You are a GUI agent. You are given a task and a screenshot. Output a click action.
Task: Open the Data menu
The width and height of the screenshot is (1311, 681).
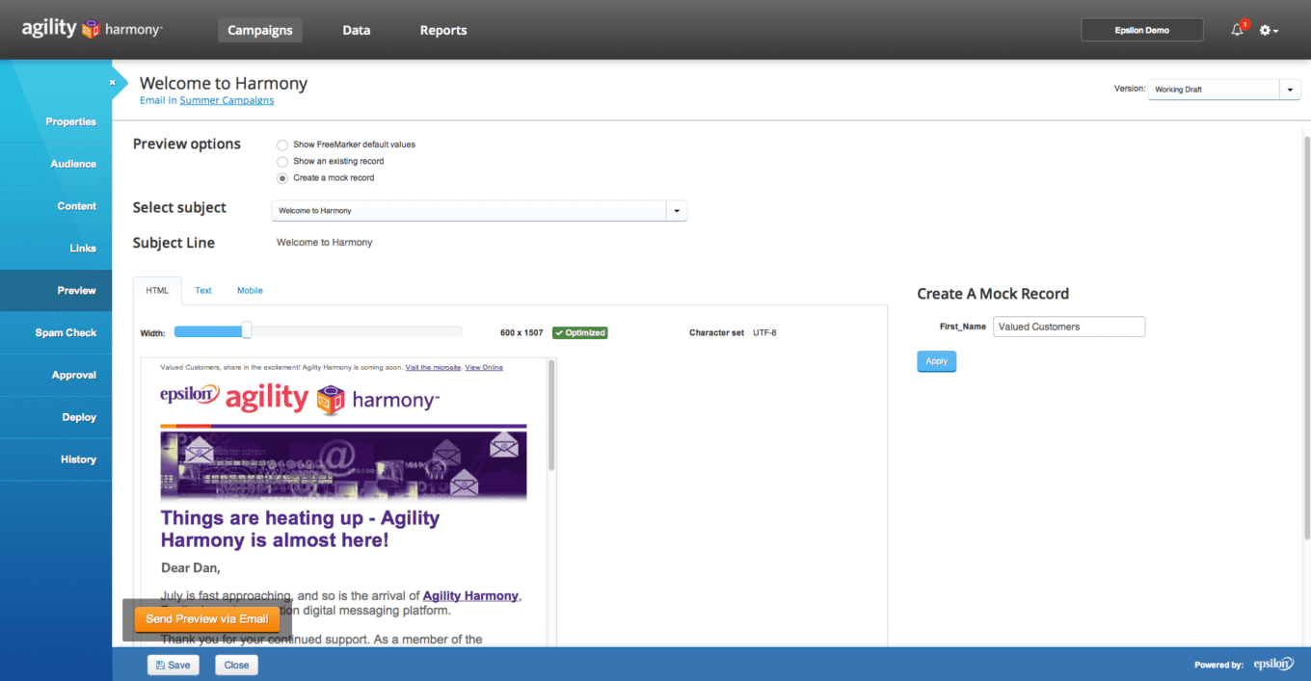pos(356,30)
